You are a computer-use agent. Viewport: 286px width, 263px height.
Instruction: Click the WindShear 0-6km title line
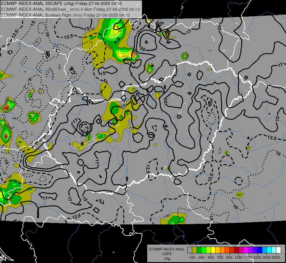(70, 9)
